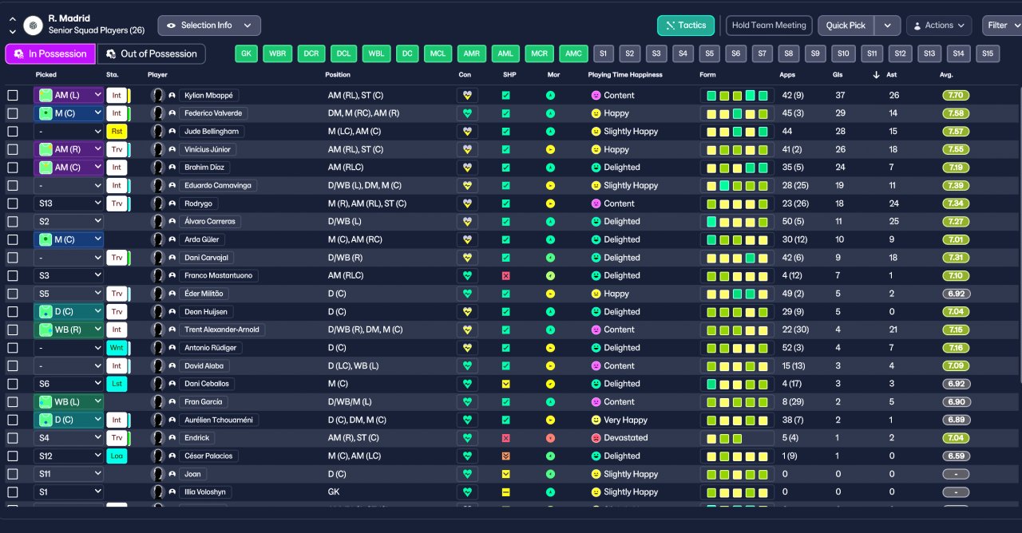
Task: Open the Selection Info dropdown
Action: [x=209, y=26]
